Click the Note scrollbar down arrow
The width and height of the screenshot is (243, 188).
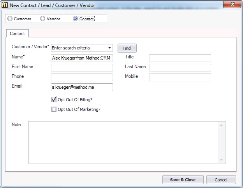click(221, 160)
